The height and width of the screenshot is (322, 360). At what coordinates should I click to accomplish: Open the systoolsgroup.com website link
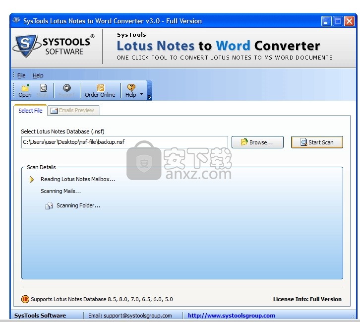[232, 316]
